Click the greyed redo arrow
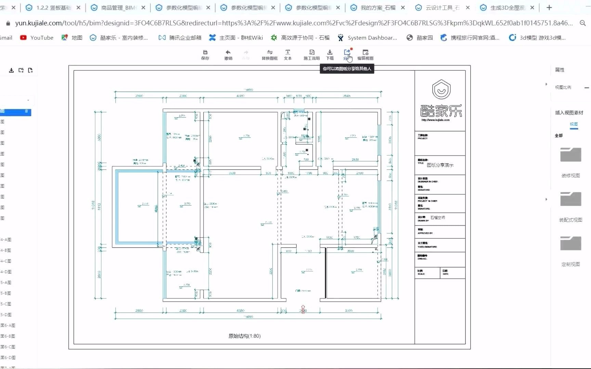Viewport: 591px width, 369px height. (246, 55)
